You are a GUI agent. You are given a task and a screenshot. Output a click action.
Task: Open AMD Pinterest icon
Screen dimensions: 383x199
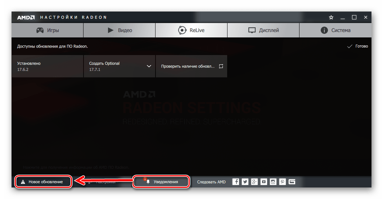282,182
